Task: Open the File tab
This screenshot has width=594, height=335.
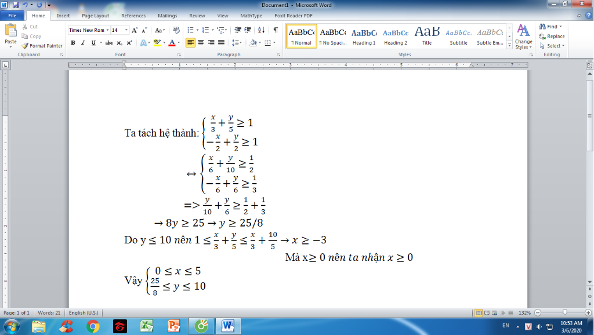Action: click(13, 16)
